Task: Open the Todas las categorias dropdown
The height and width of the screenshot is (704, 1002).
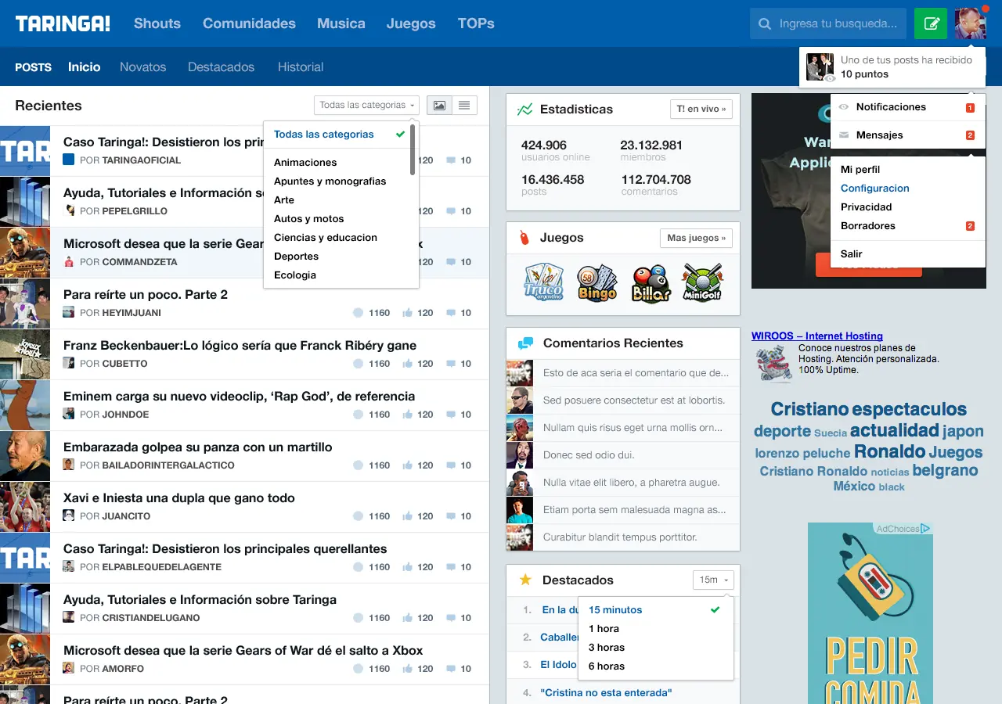Action: 367,105
